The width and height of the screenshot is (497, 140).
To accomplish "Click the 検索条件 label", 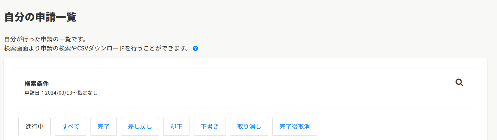I will point(37,84).
